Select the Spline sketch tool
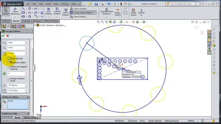 (36, 9)
